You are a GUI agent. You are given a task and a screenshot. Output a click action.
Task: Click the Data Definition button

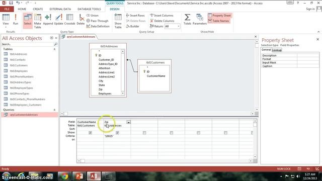point(98,26)
